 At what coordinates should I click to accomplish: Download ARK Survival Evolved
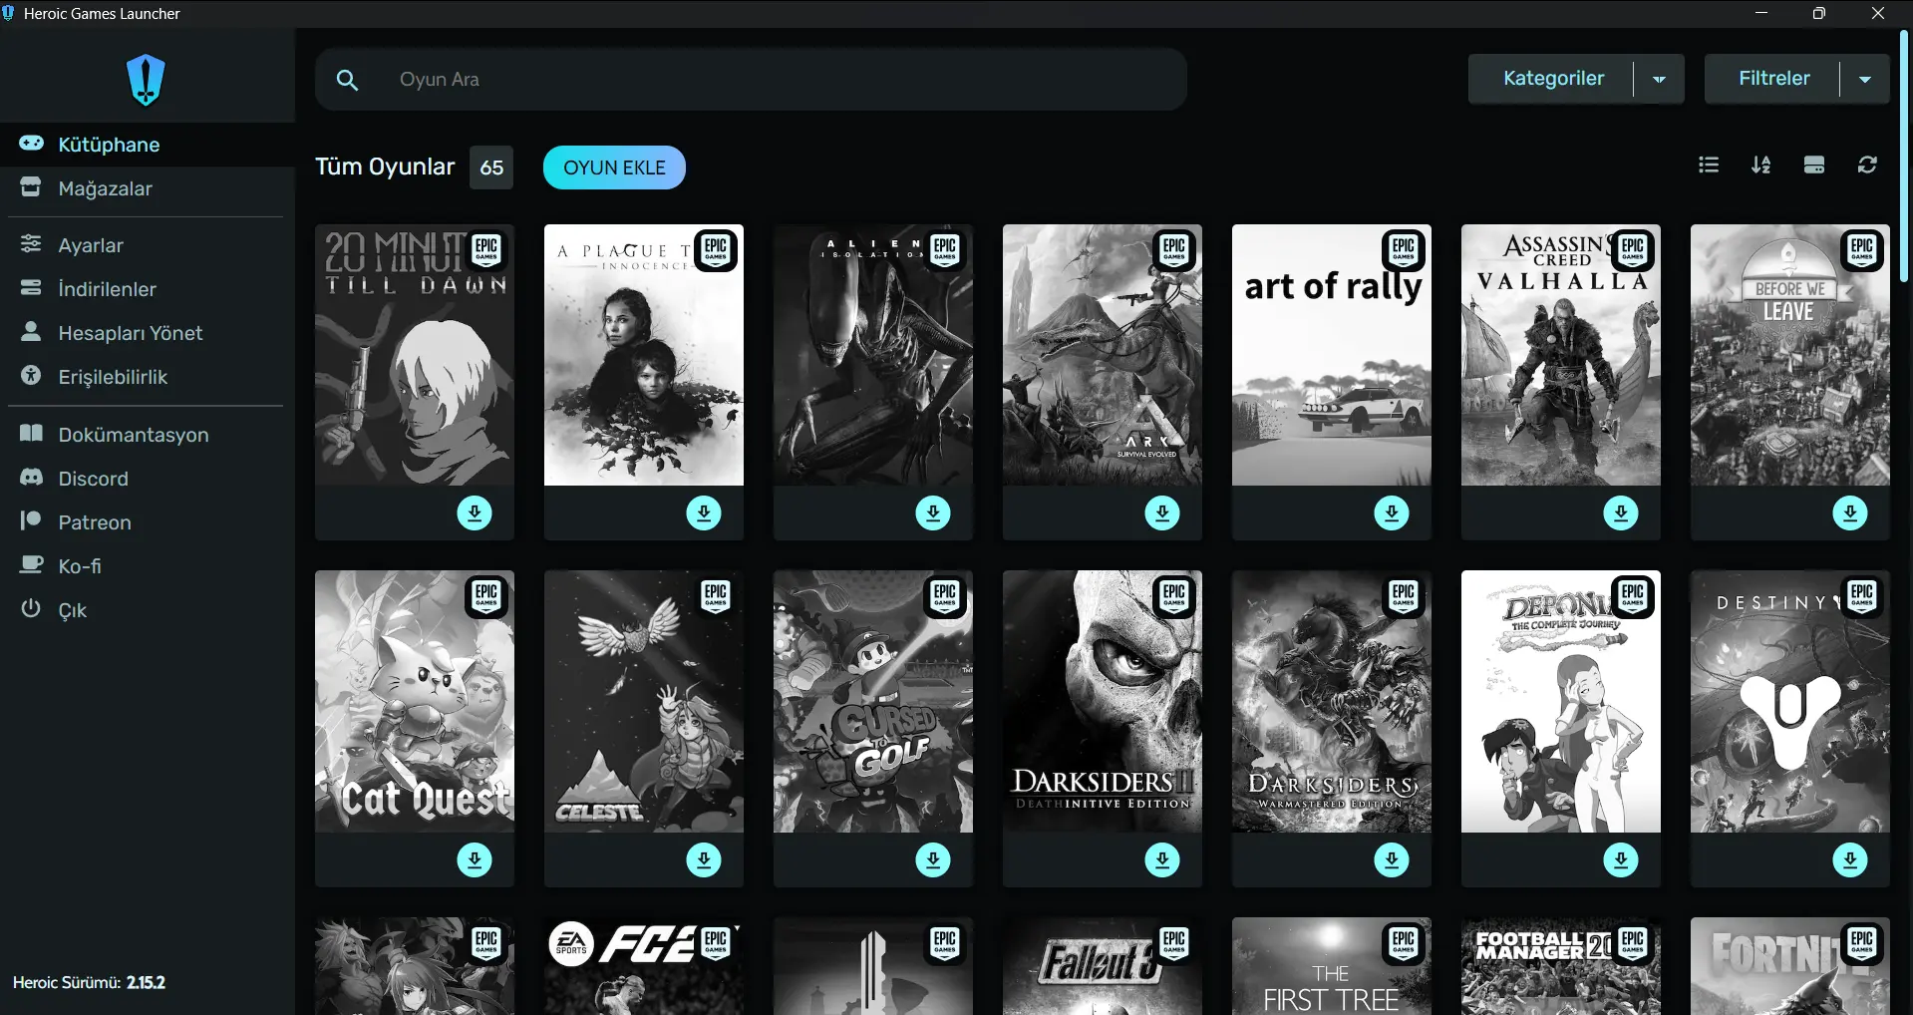click(x=1162, y=512)
